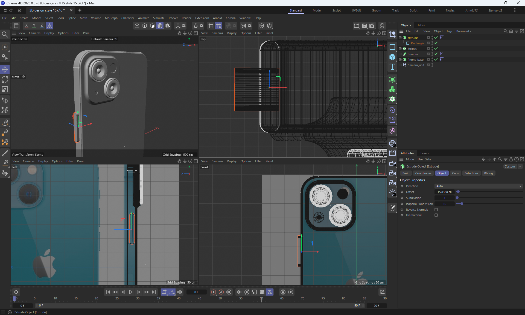Toggle the Stripes object enabled checkmark
This screenshot has width=525, height=315.
436,48
